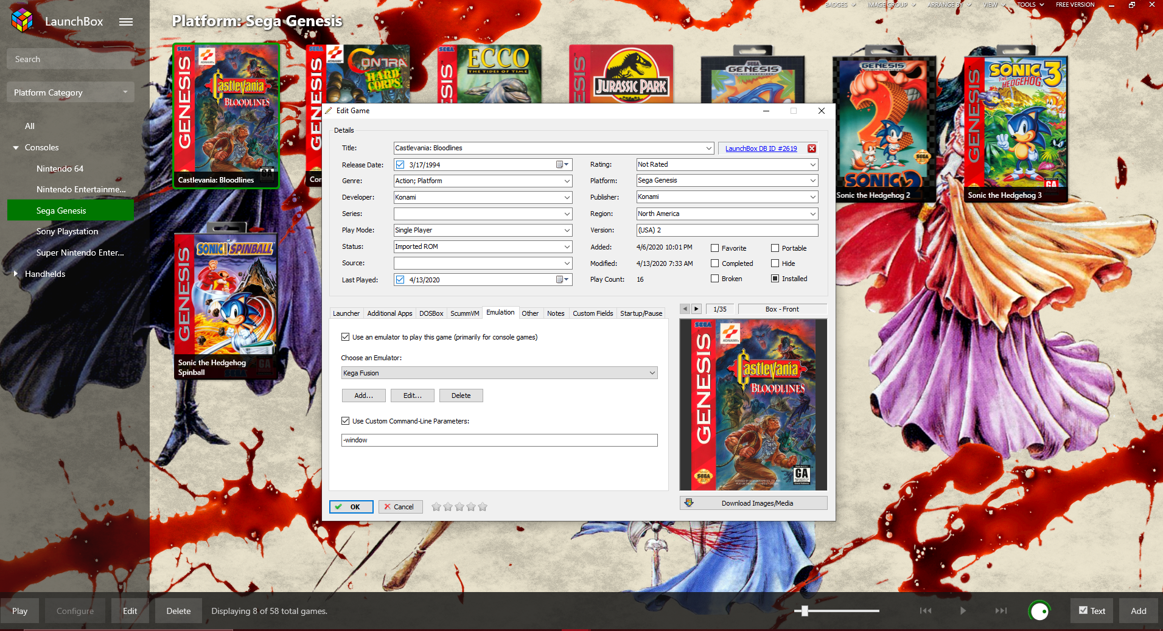Select Sonic Spinball cover
Viewport: 1163px width, 631px height.
point(226,306)
